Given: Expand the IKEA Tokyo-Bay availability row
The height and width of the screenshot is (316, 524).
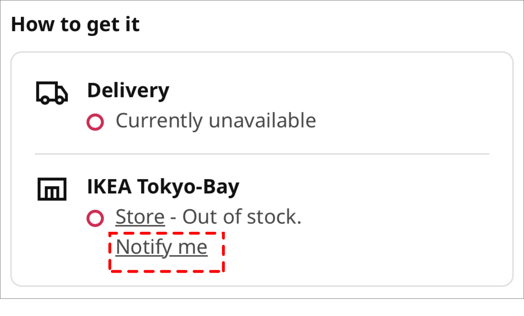Looking at the screenshot, I should coord(163,186).
